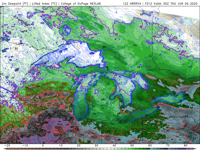The image size is (200, 150).
Task: Click the 10 value on the color scale
Action: (x=61, y=145)
